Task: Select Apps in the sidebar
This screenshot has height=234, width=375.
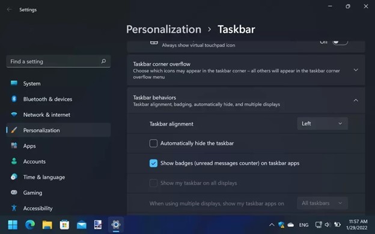Action: coord(58,146)
